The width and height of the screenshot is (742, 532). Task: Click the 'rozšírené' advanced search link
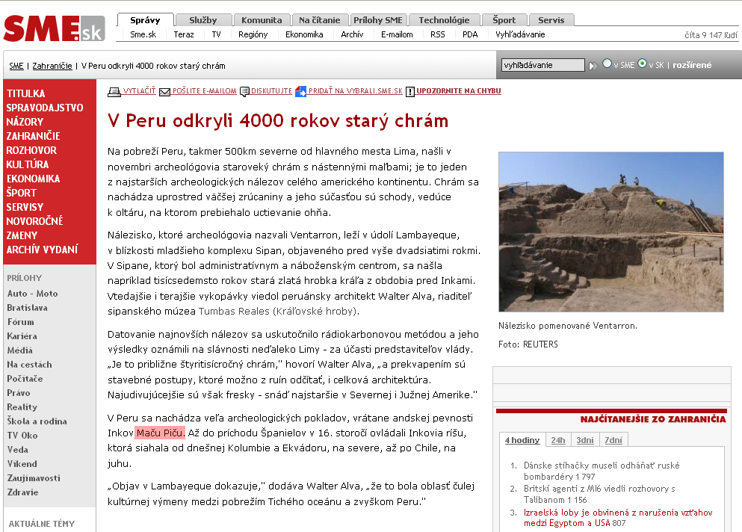point(692,65)
